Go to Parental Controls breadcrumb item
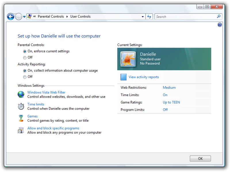Screen dimensions: 230x172 [x=51, y=16]
